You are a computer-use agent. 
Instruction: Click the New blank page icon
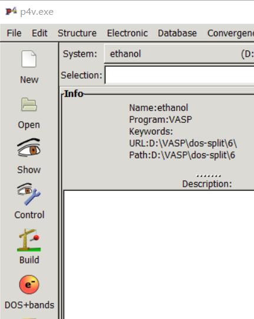(29, 59)
